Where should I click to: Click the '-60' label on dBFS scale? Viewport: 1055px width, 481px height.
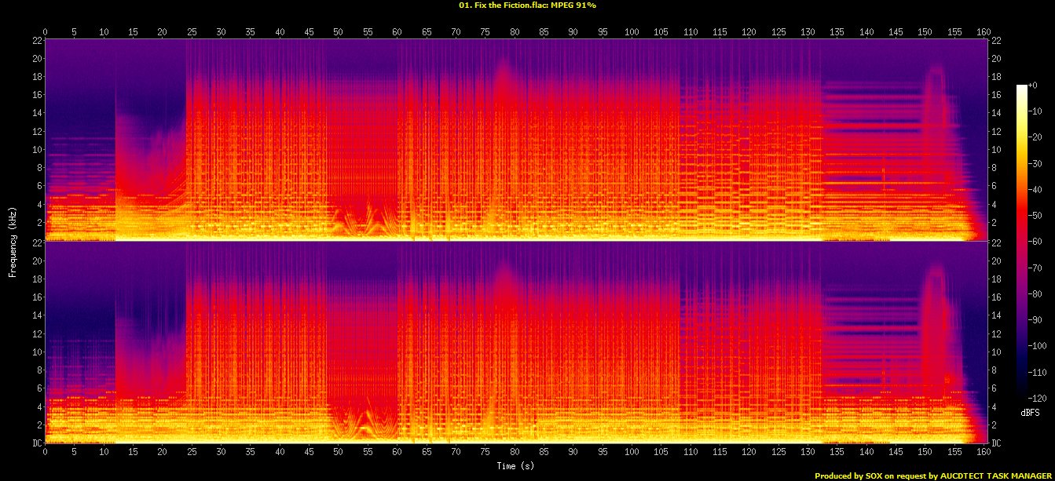tap(1036, 241)
